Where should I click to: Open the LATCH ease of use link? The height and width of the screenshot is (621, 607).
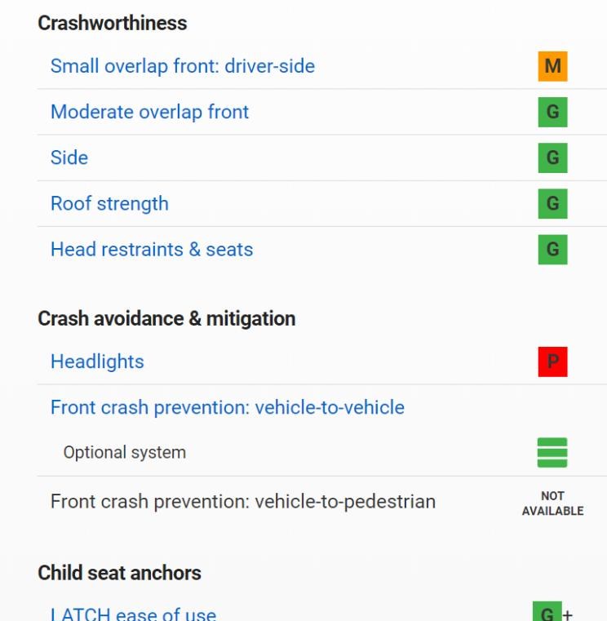click(134, 614)
